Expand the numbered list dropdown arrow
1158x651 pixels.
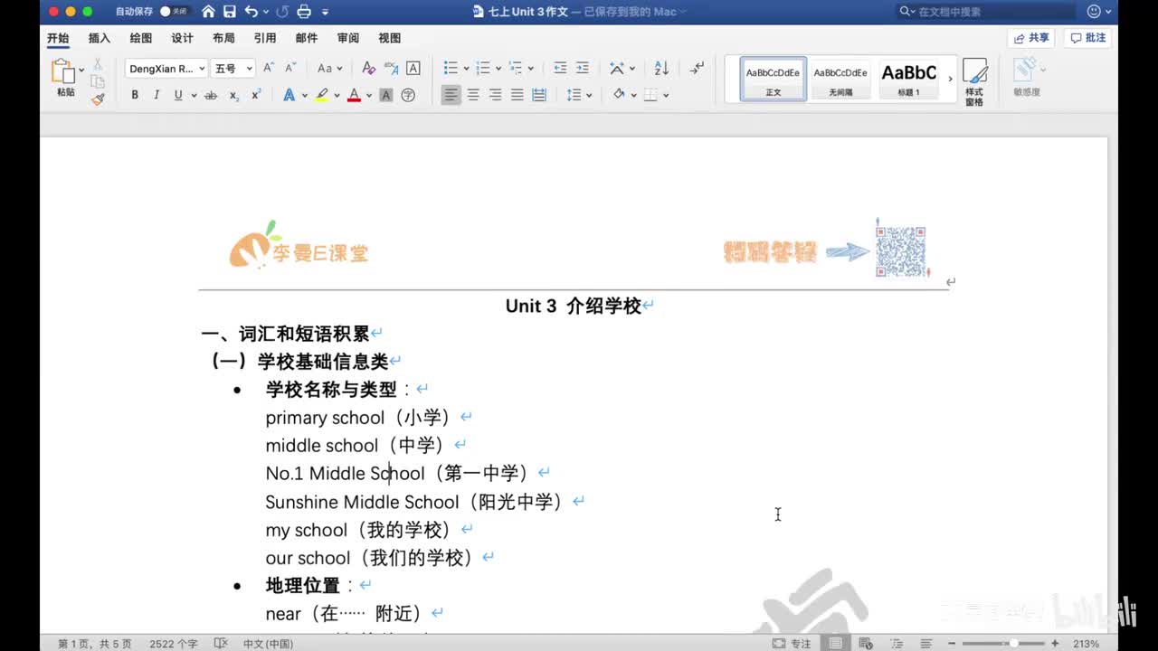click(x=498, y=69)
